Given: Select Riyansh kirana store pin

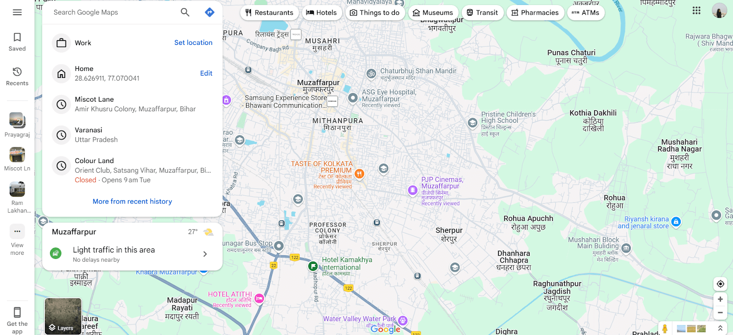Looking at the screenshot, I should point(676,222).
